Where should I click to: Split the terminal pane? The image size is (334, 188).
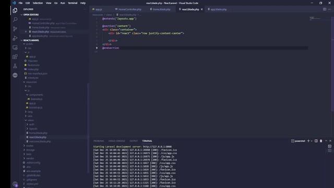click(316, 141)
